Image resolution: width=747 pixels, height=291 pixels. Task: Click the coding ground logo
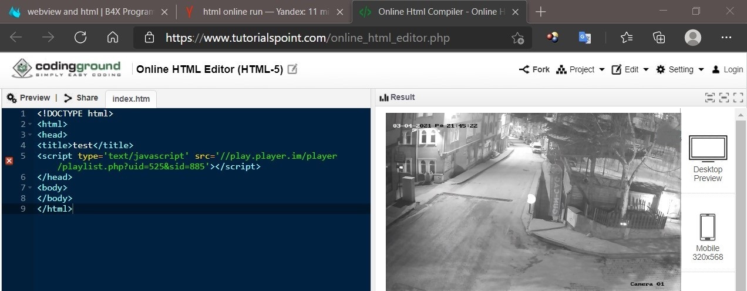pyautogui.click(x=66, y=68)
